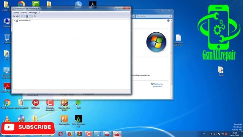Select the madaninfo-PC computer entry
This screenshot has width=243, height=137.
25,21
